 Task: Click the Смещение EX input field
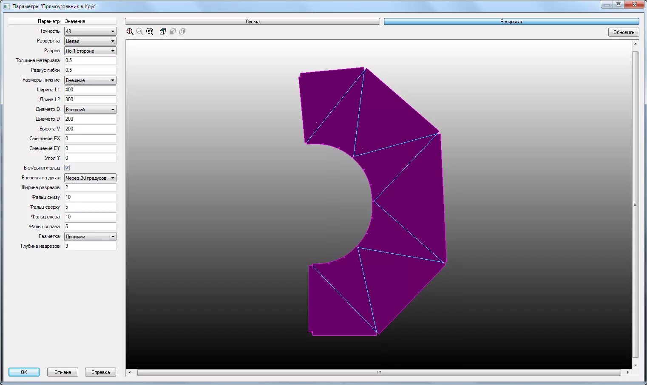point(90,139)
